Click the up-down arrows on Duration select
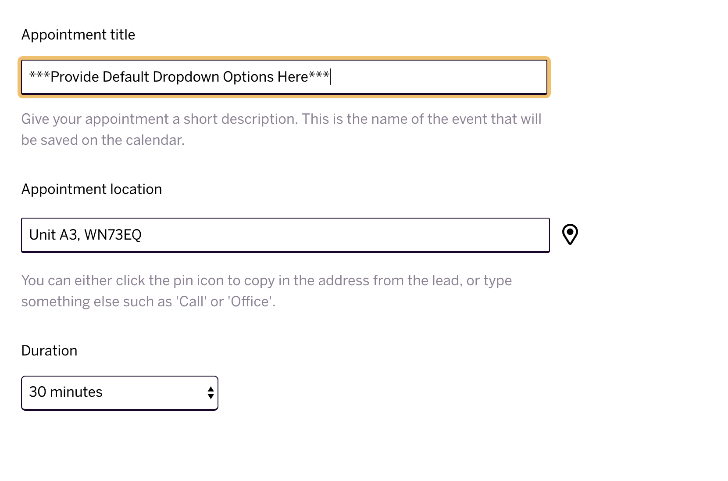The width and height of the screenshot is (728, 481). [211, 392]
